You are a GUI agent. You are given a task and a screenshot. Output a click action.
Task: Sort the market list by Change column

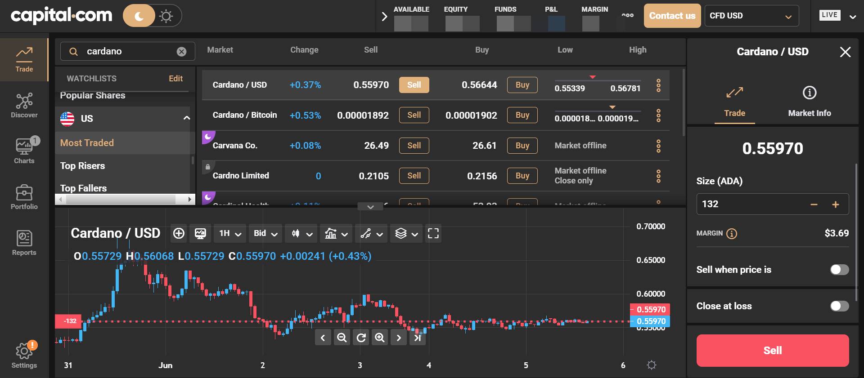point(304,50)
